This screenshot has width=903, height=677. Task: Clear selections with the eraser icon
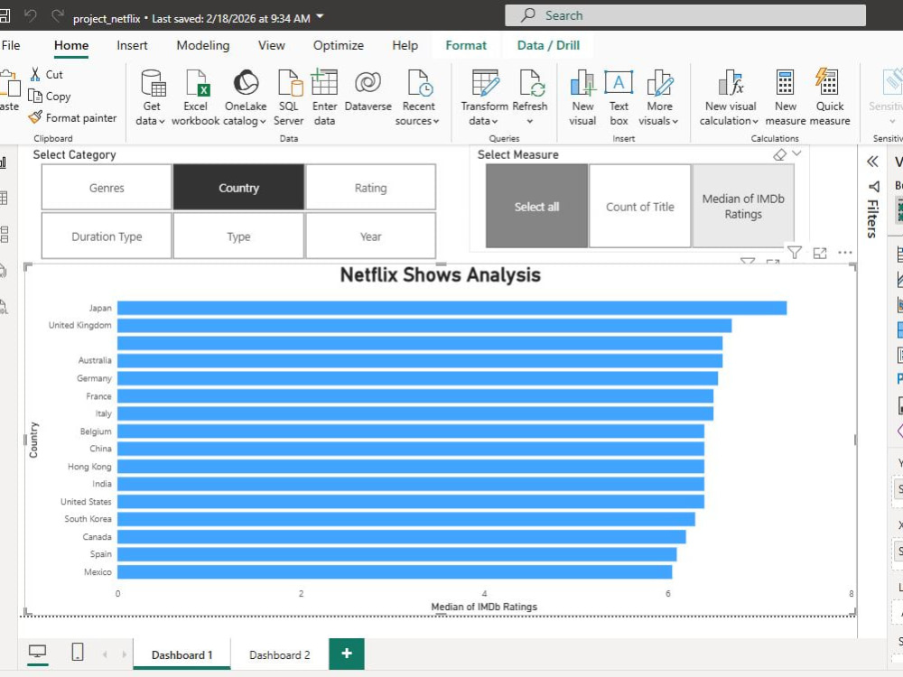[x=779, y=154]
